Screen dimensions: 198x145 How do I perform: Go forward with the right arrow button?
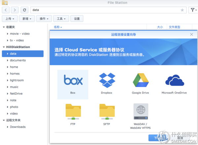pos(15,10)
